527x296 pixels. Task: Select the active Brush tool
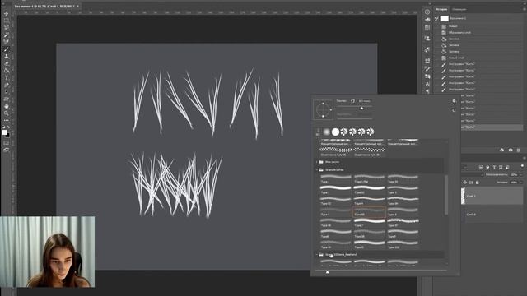click(x=6, y=49)
